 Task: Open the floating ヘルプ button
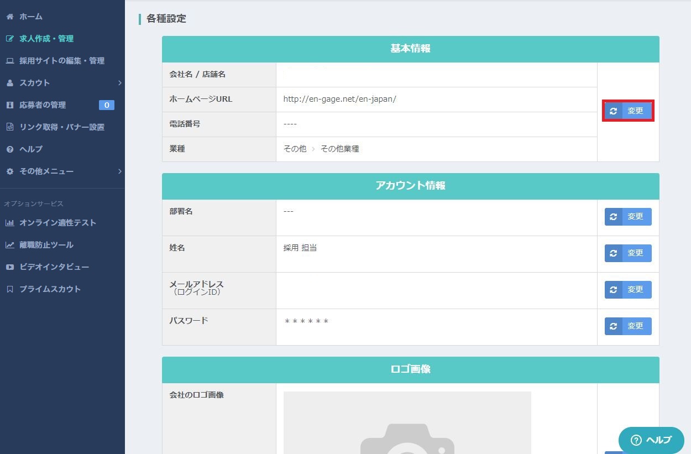tap(651, 440)
